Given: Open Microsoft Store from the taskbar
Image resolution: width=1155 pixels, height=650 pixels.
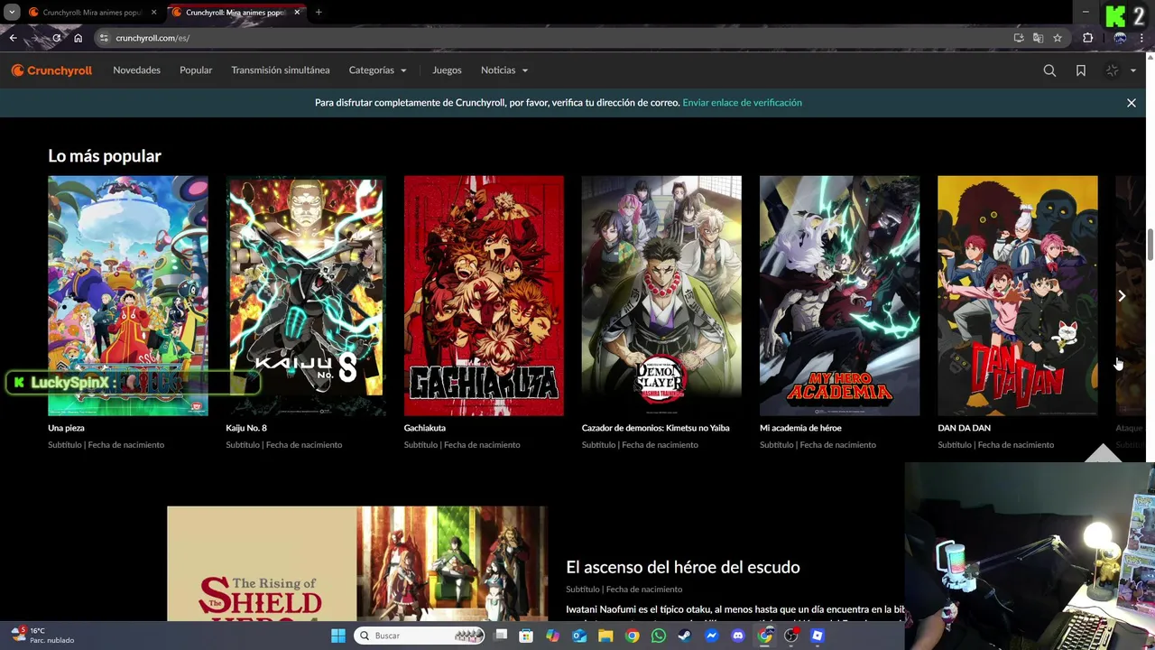Looking at the screenshot, I should click(526, 636).
